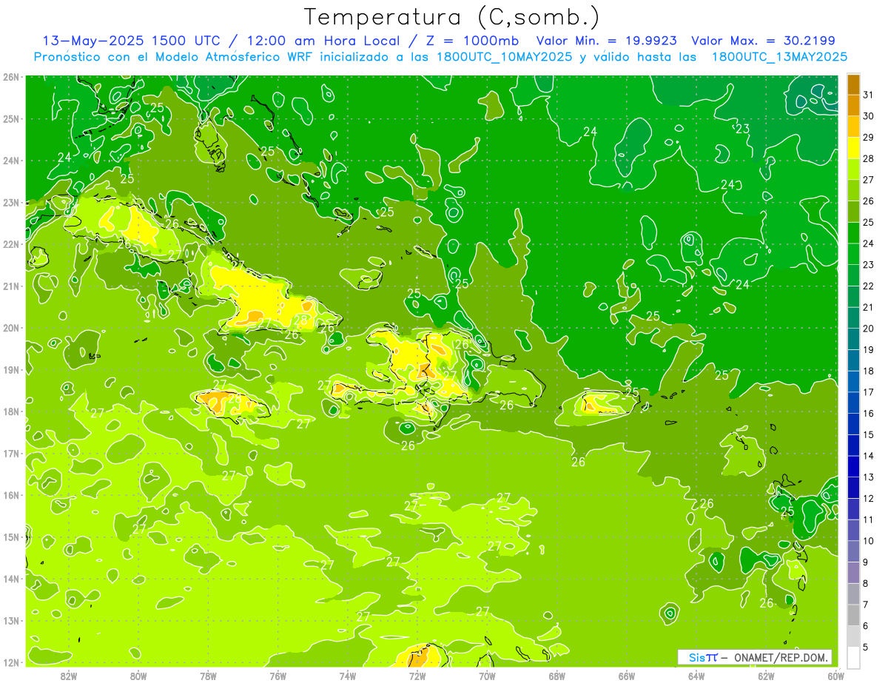This screenshot has height=686, width=888.
Task: Click the 66W longitude axis label
Action: [x=627, y=676]
